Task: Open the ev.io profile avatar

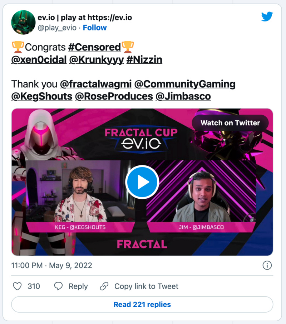Action: (23, 22)
